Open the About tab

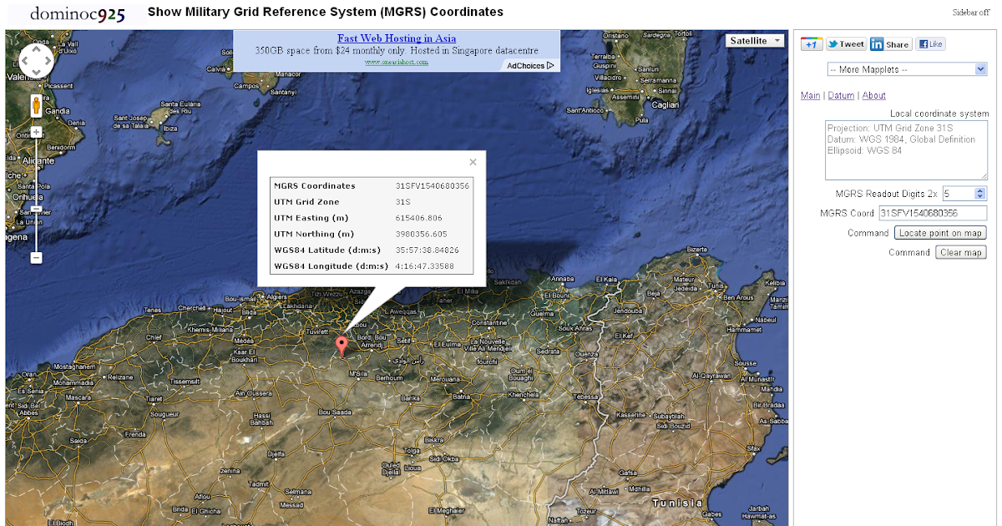click(873, 95)
